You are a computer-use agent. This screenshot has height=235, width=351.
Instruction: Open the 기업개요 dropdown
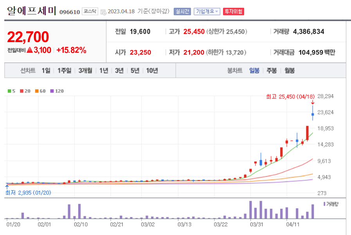point(207,11)
